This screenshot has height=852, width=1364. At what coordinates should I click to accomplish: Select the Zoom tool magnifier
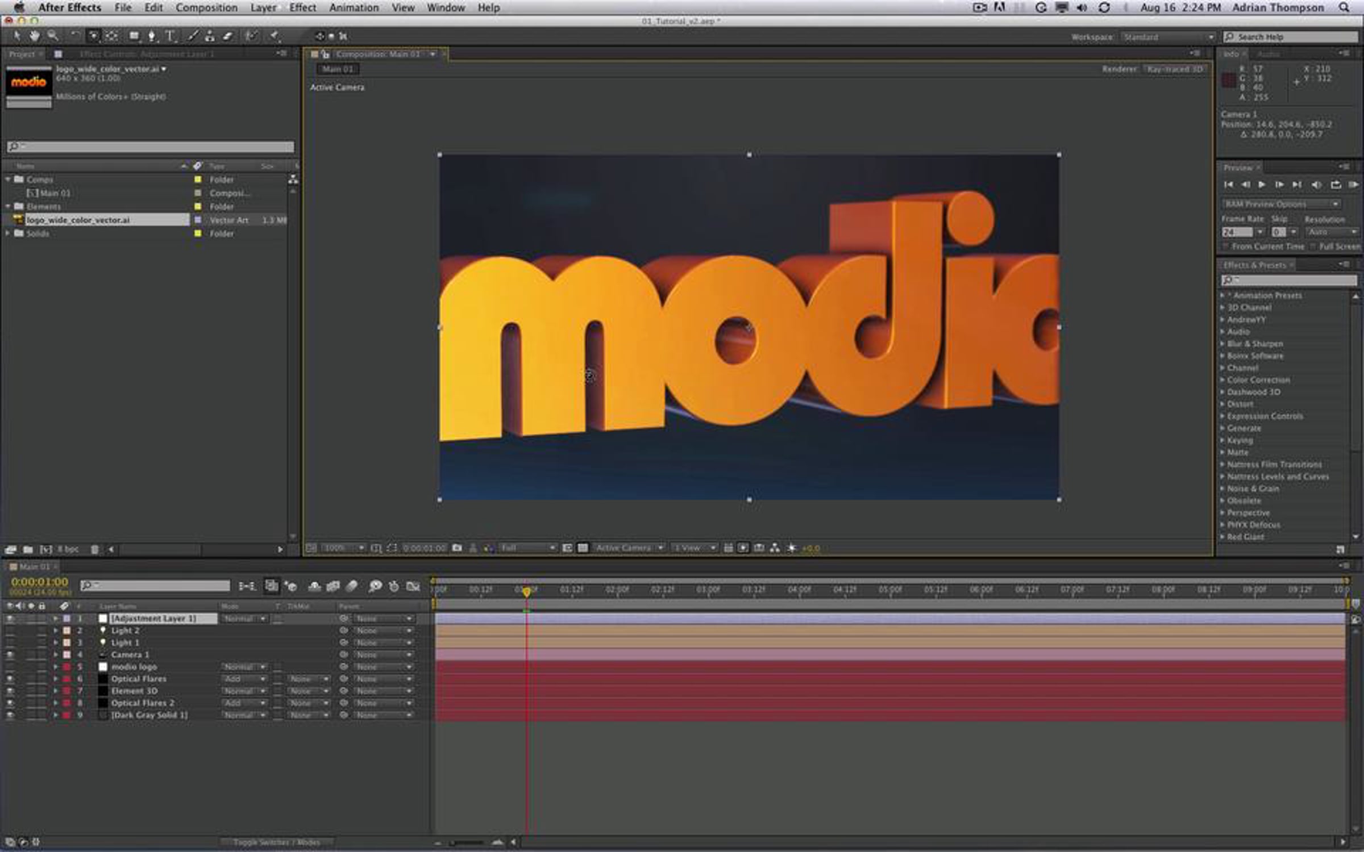pyautogui.click(x=53, y=36)
